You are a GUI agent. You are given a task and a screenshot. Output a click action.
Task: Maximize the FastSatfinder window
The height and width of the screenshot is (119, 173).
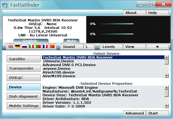150,5
